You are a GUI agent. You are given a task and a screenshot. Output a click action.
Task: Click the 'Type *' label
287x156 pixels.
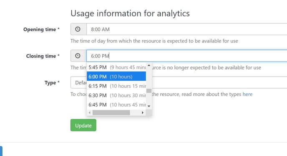52,83
